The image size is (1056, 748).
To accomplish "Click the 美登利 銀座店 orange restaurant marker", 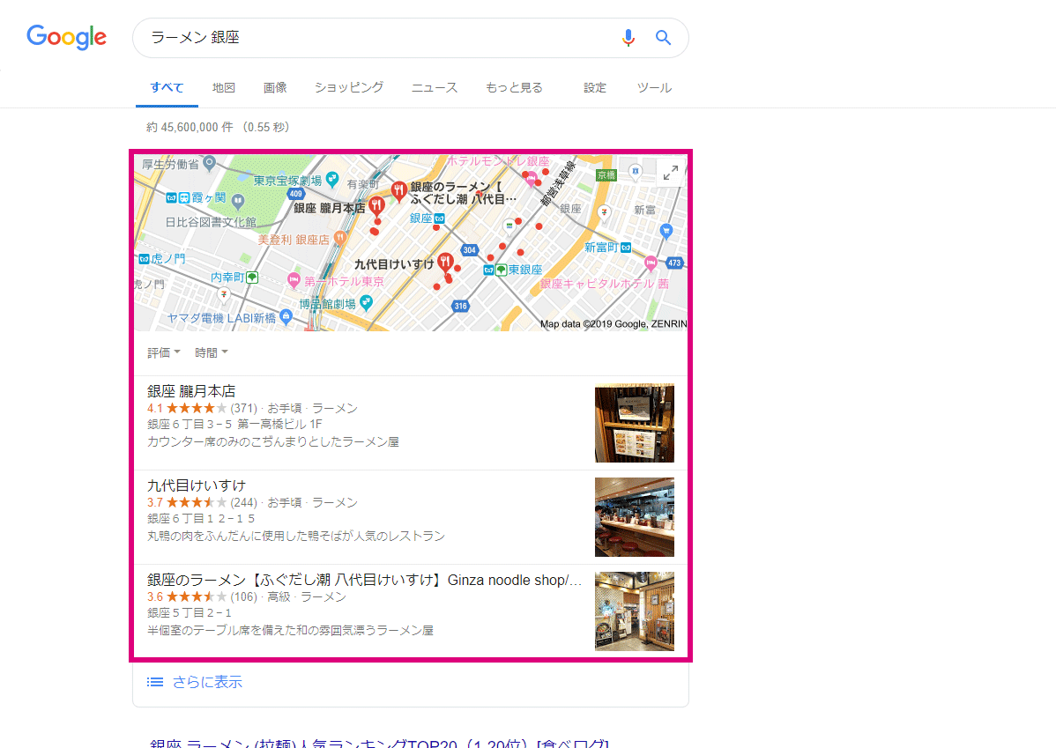I will click(340, 237).
